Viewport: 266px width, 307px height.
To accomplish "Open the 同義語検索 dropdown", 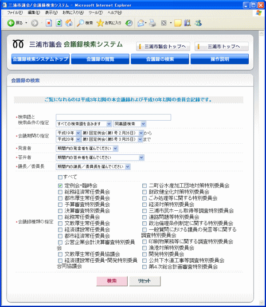I will 129,124.
